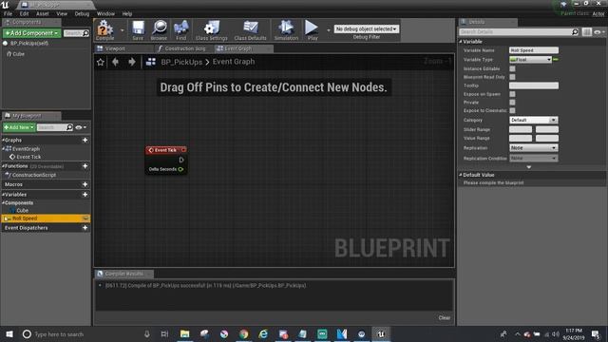
Task: Click Delta Seconds output pin
Action: [x=180, y=169]
